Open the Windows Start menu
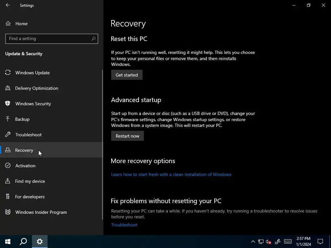This screenshot has width=331, height=248. [8, 242]
